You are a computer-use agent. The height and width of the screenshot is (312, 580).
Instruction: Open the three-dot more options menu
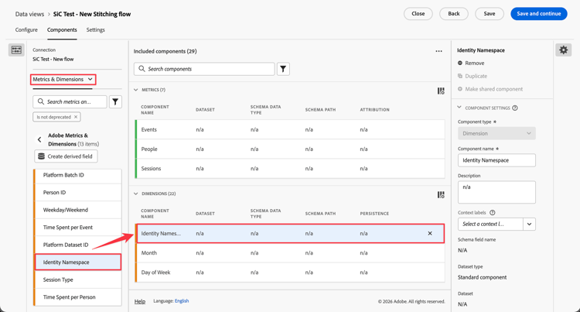[x=438, y=51]
